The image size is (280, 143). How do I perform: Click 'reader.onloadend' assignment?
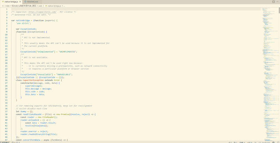coord(29,120)
